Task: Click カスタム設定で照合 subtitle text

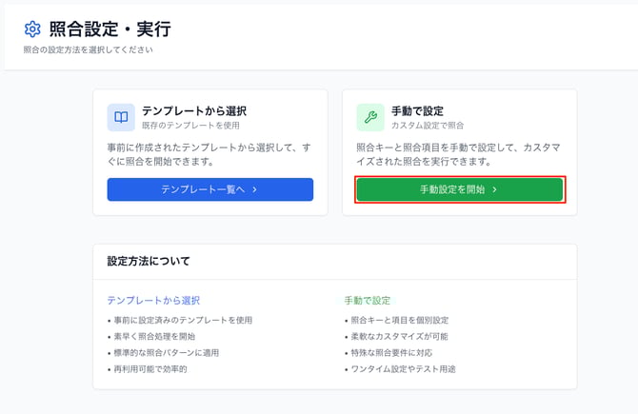Action: point(429,126)
